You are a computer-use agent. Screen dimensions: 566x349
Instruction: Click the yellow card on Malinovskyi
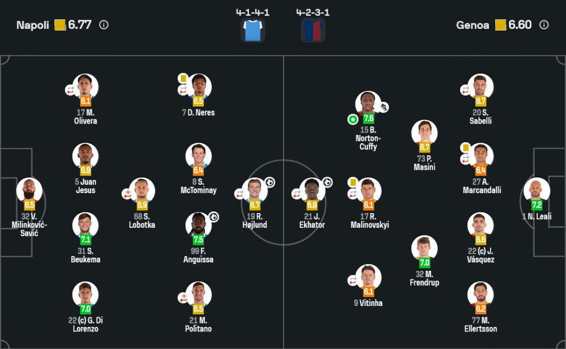pyautogui.click(x=353, y=182)
